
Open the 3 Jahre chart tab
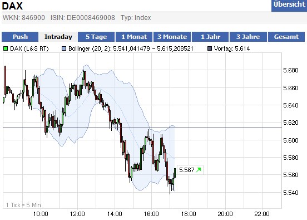coord(248,37)
